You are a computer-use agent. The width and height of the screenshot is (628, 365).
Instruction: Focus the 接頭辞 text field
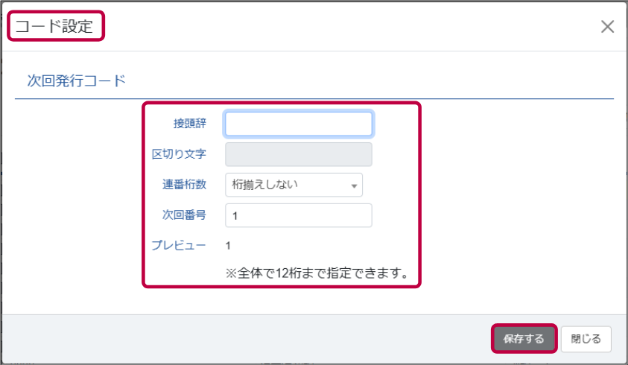coord(299,124)
